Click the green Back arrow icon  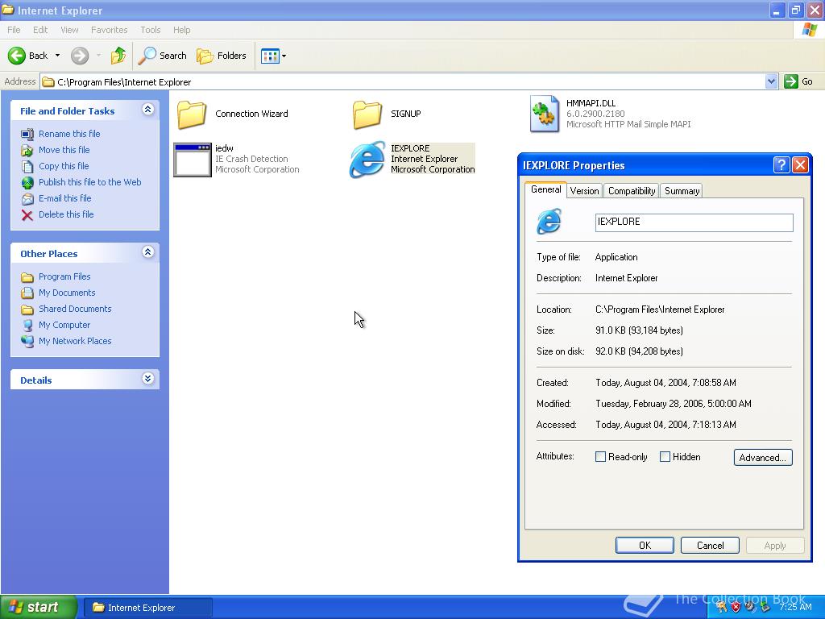tap(17, 56)
